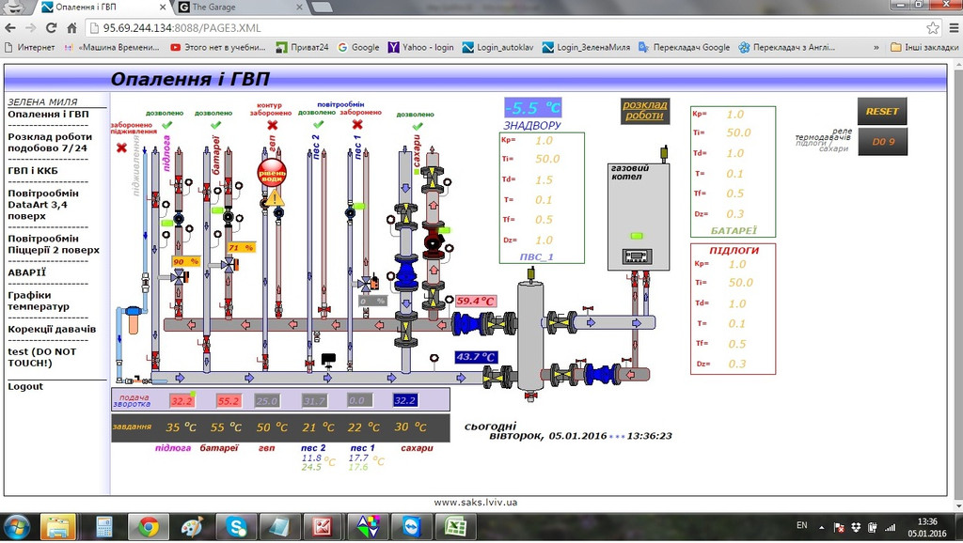
Task: Click the 50 °C гвп setpoint
Action: 272,427
